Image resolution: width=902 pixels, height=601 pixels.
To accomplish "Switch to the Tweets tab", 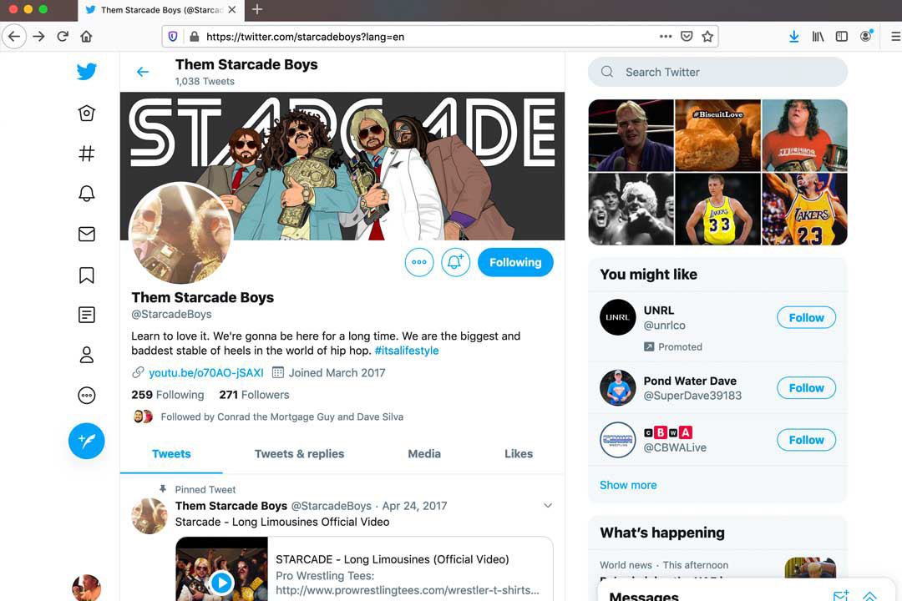I will tap(171, 454).
